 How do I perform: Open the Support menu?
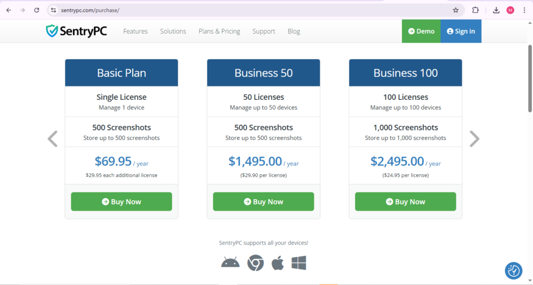(264, 31)
